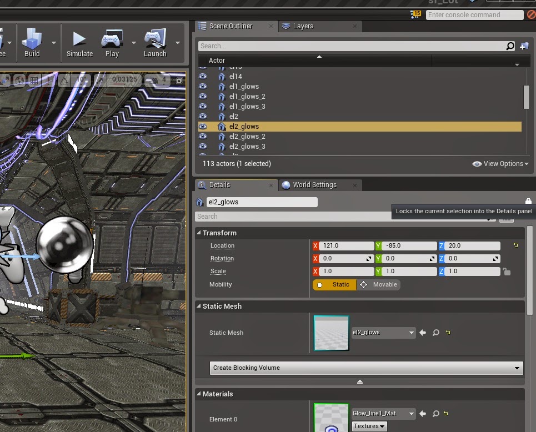Screen dimensions: 536x432
Task: Reset Location values with yellow reset arrow
Action: 515,245
